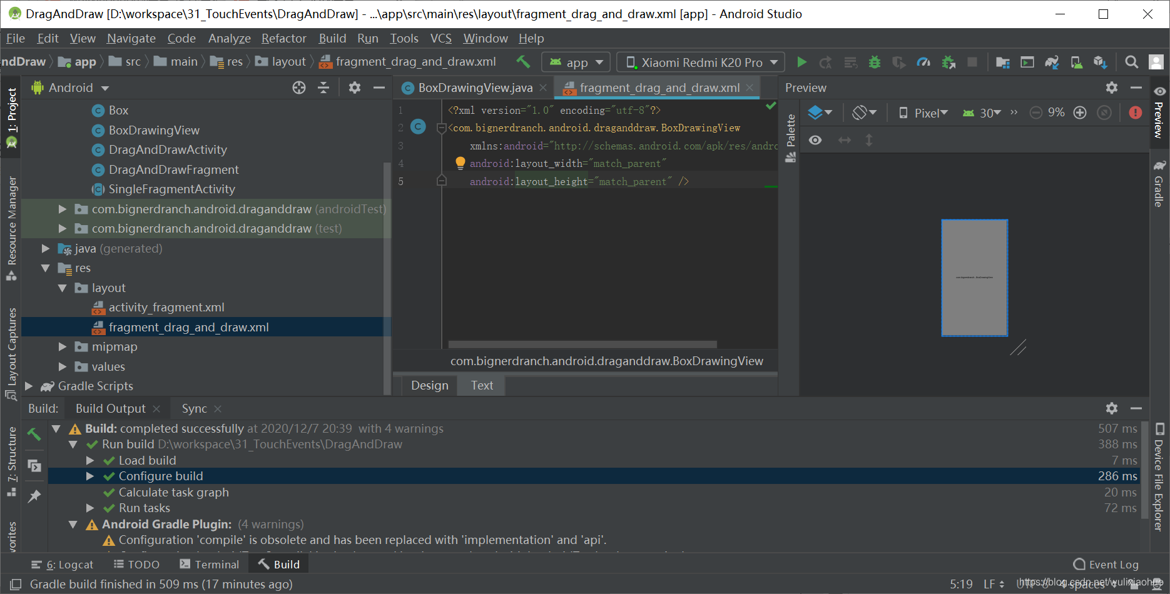Open the Logcat tool window
The height and width of the screenshot is (594, 1170).
63,564
